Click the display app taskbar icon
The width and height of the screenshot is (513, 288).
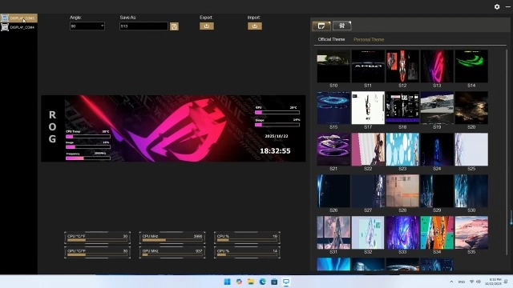286,282
